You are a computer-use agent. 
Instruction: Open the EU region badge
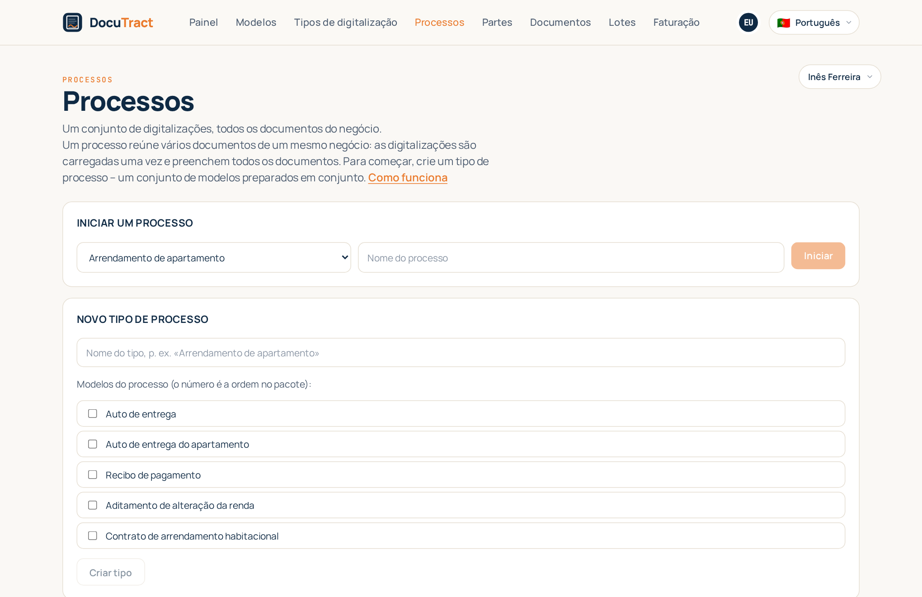(x=748, y=22)
